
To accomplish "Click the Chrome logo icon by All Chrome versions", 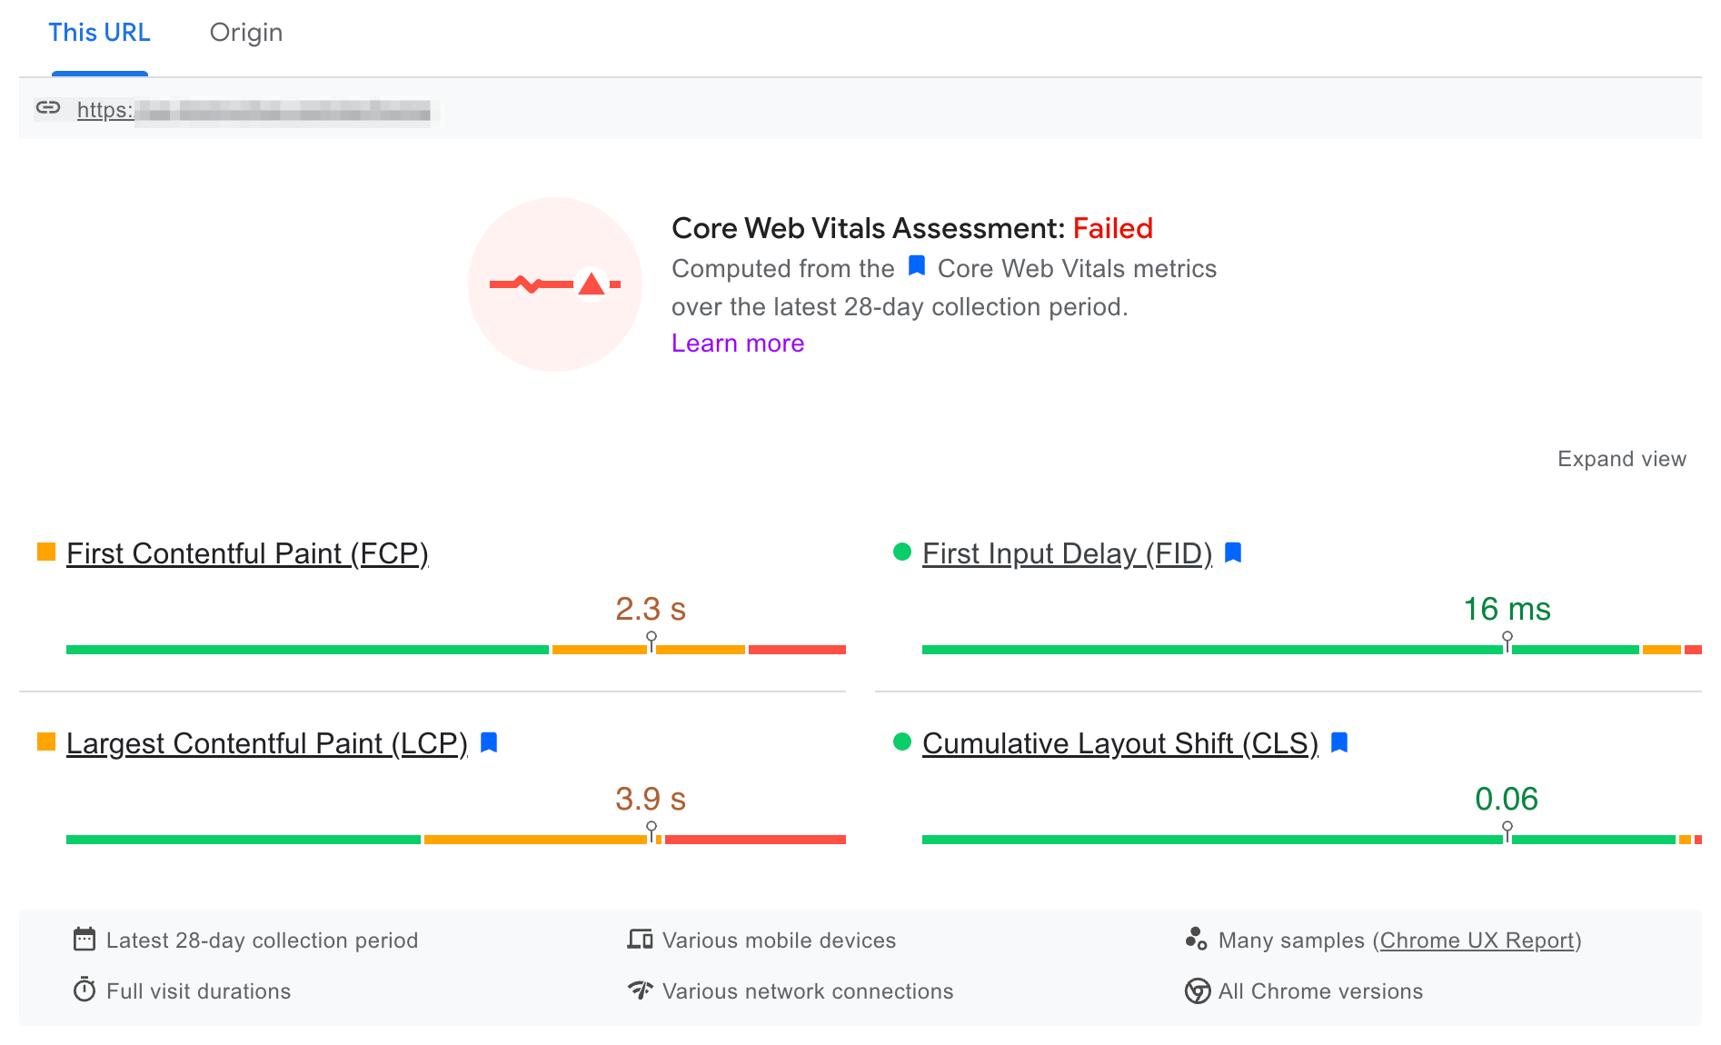I will click(1197, 990).
